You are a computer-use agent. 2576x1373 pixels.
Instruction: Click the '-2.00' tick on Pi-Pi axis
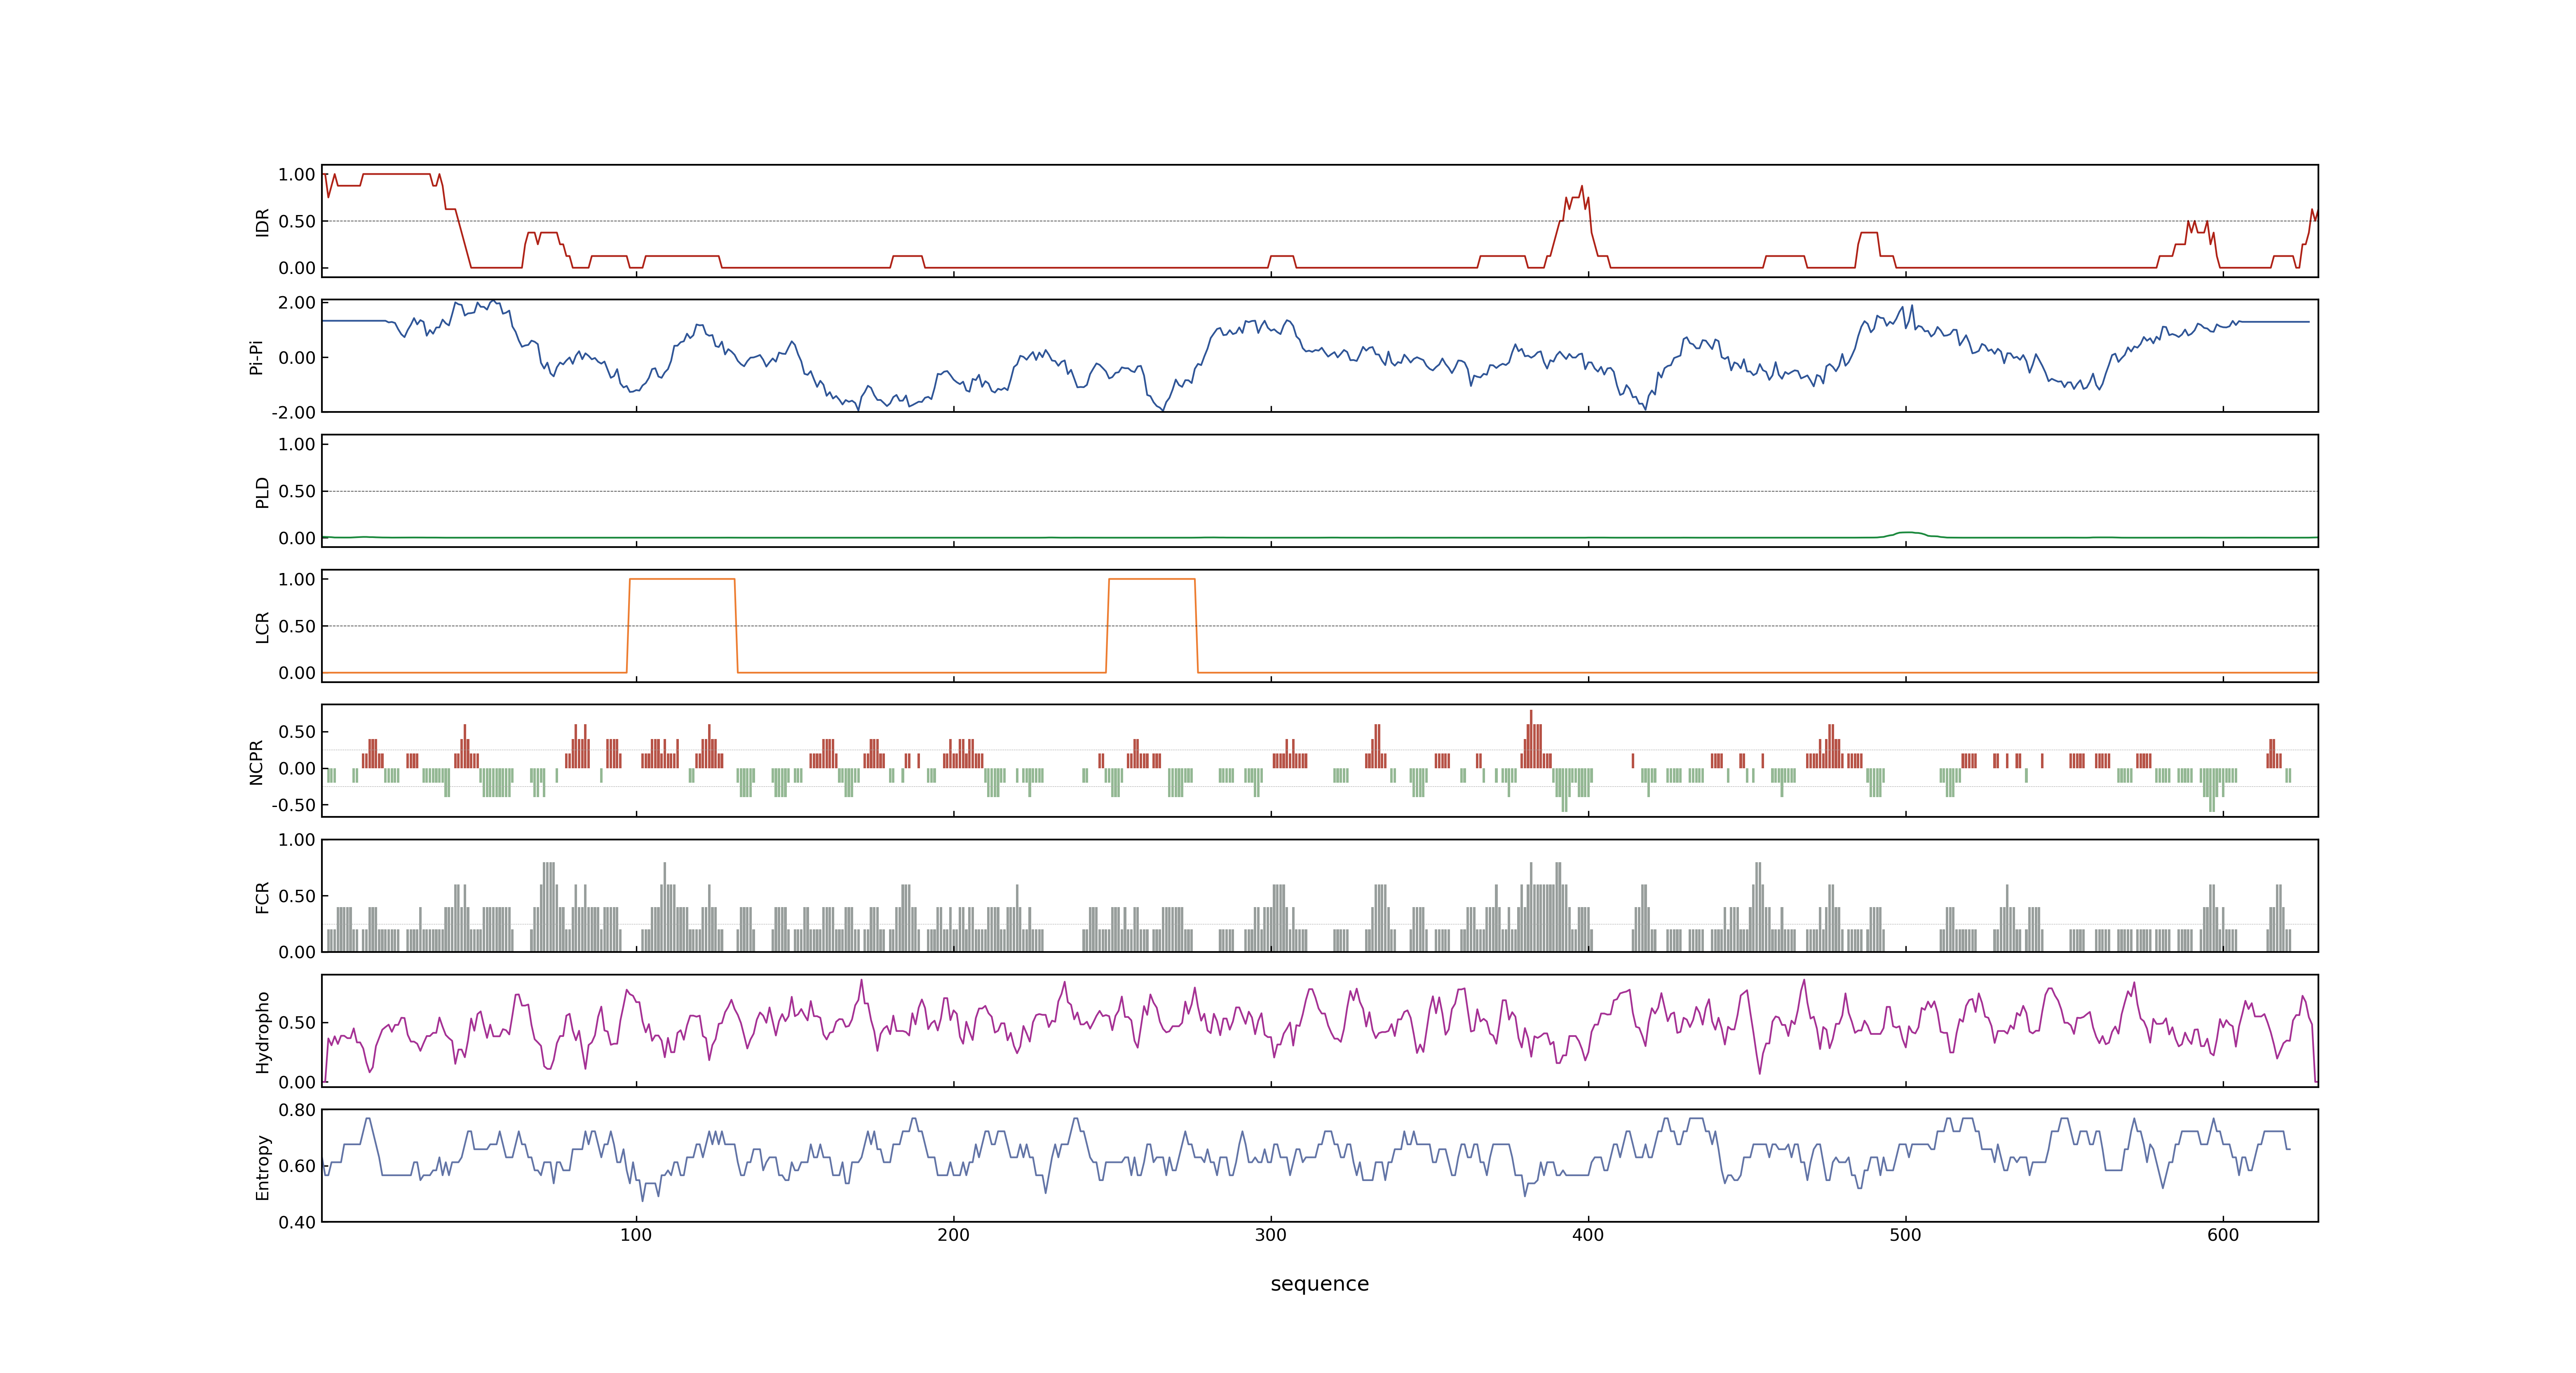293,413
